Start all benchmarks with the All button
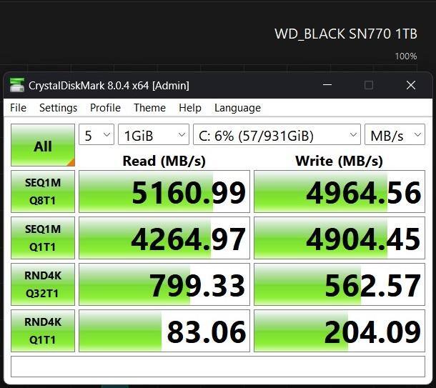The image size is (436, 388). pos(43,146)
